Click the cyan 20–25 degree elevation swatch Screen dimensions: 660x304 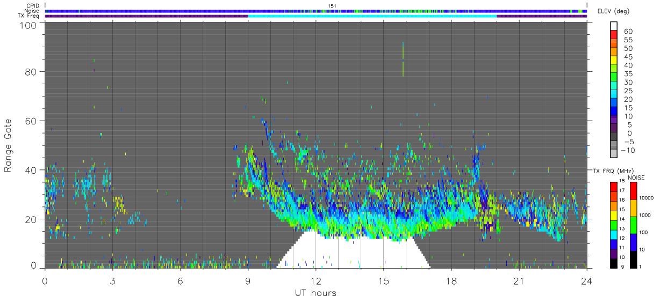[x=614, y=95]
